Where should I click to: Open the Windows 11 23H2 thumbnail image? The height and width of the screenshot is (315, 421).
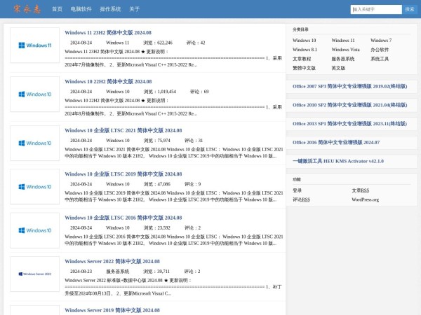click(x=34, y=45)
